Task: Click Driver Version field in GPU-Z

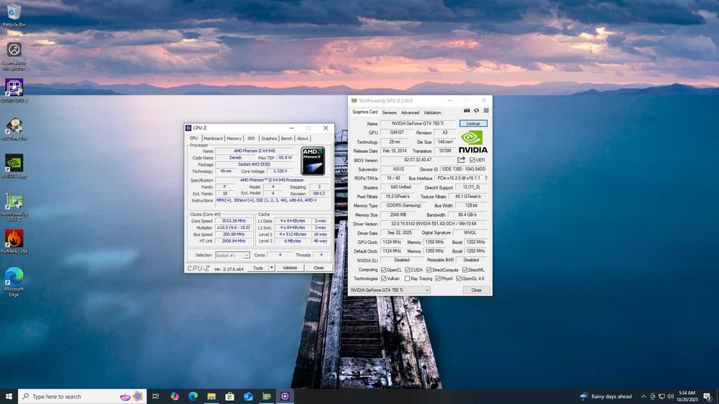Action: pos(434,224)
